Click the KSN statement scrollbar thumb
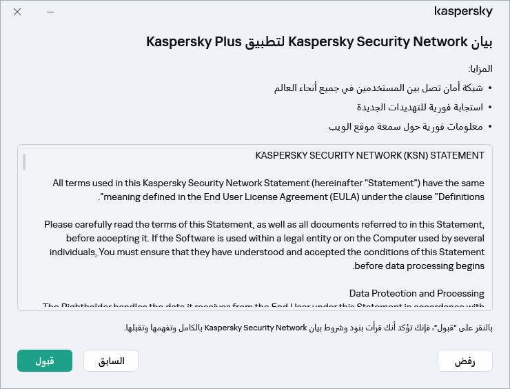Screen dimensions: 510x389 click(24, 161)
